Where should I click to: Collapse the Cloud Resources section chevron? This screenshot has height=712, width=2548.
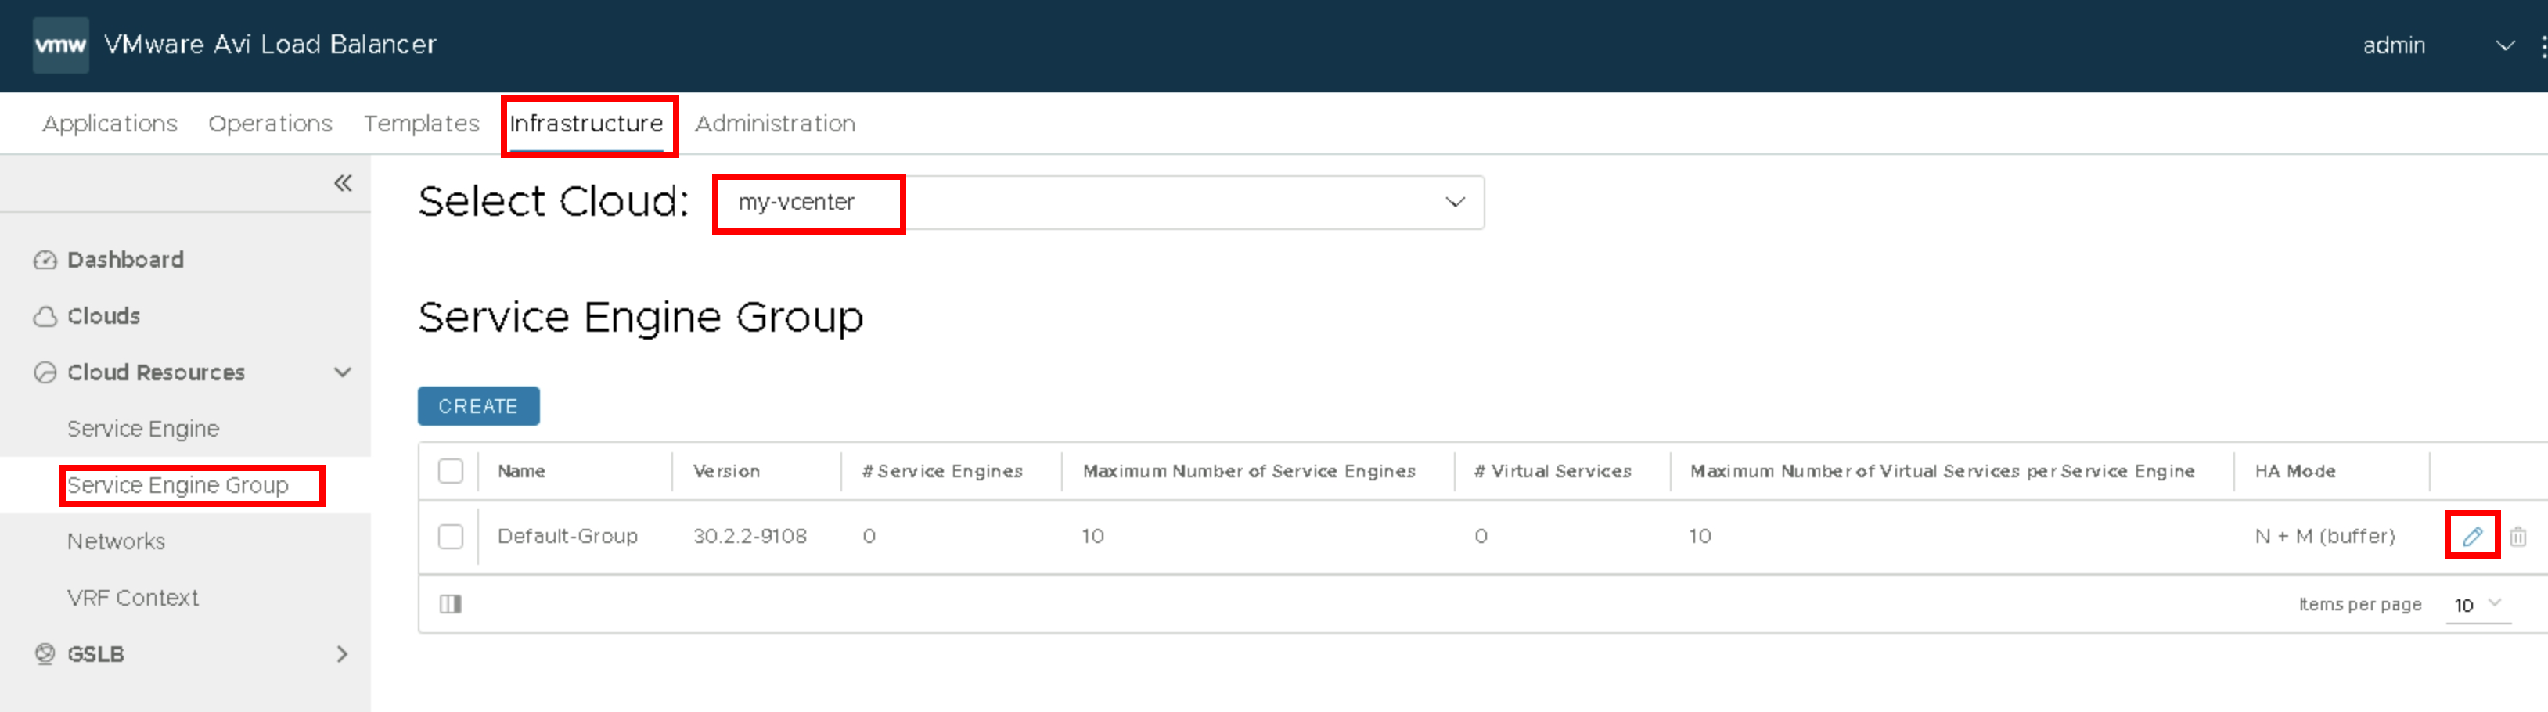[344, 372]
